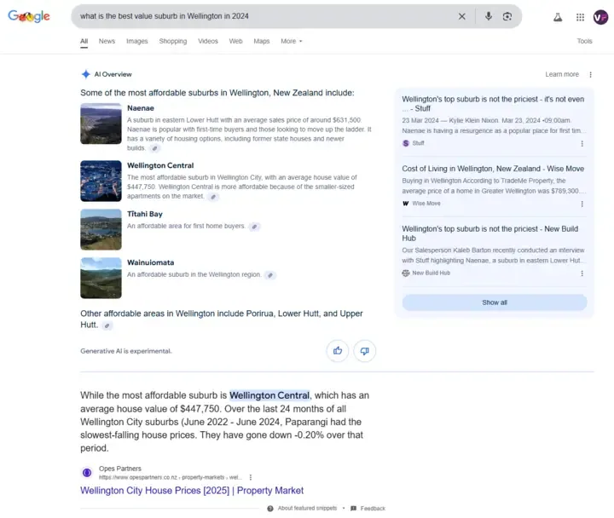Open more options for Stuff source card
614x518 pixels.
click(582, 144)
